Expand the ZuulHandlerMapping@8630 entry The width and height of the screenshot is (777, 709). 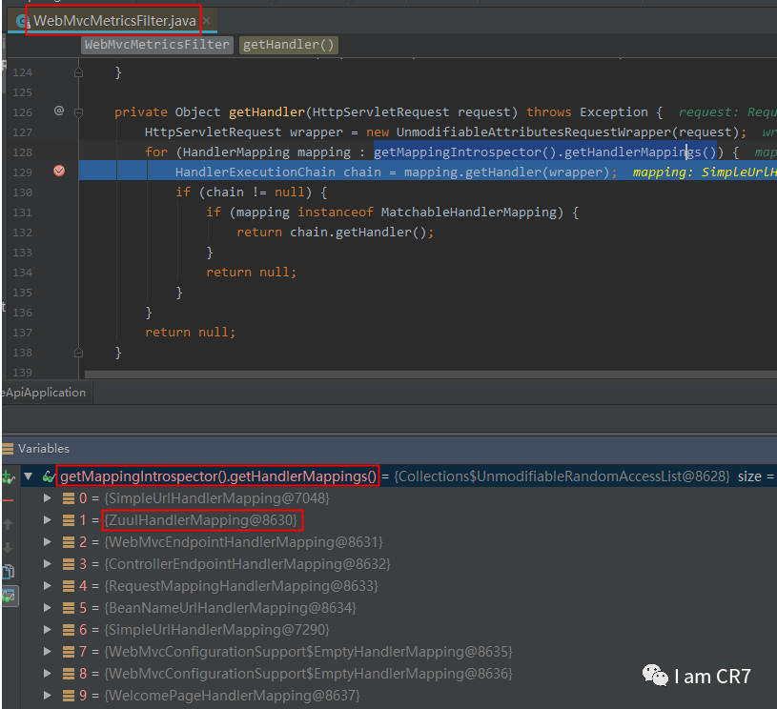48,520
